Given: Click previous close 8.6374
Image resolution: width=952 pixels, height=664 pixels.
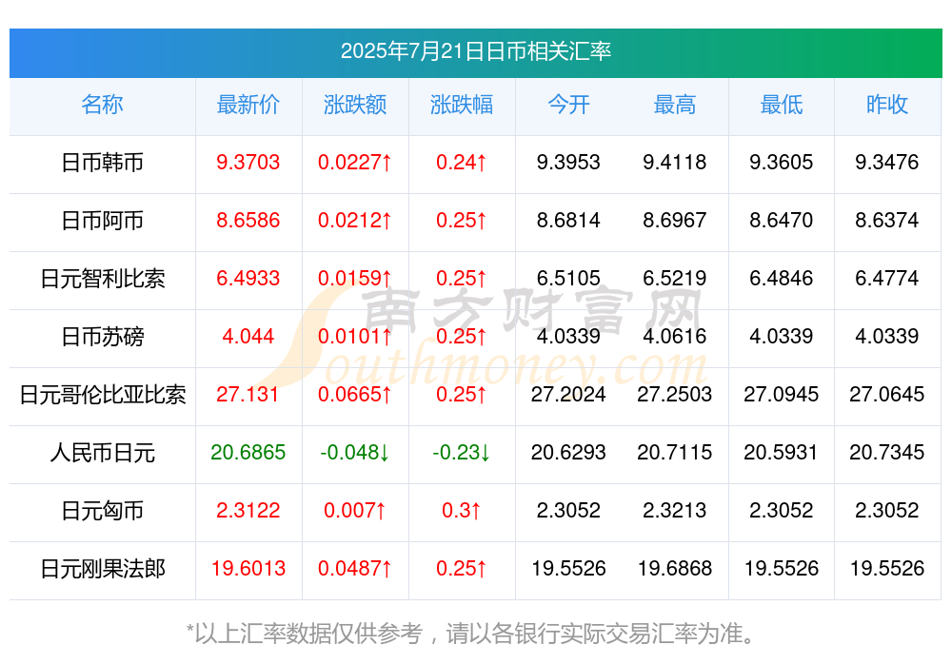Looking at the screenshot, I should (x=887, y=220).
